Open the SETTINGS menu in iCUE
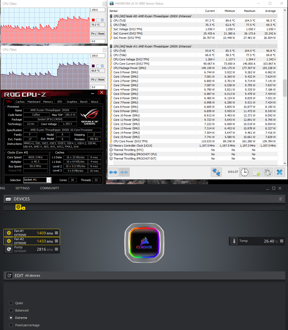Image resolution: width=288 pixels, height=330 pixels. point(23,188)
